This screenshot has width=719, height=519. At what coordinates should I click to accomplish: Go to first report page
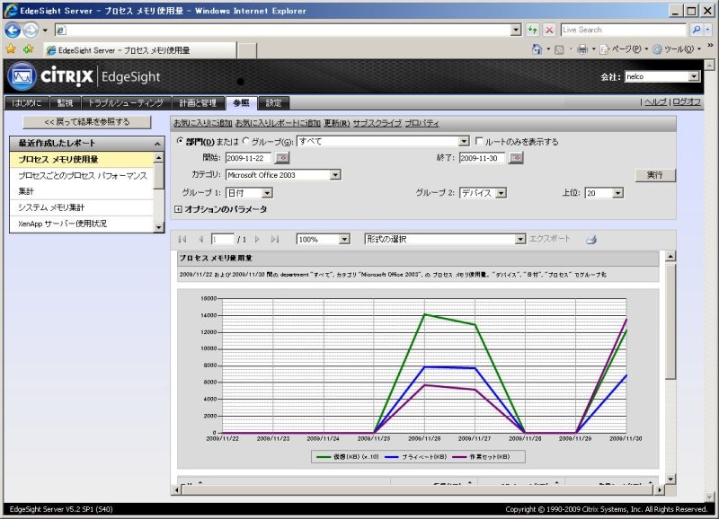coord(182,239)
